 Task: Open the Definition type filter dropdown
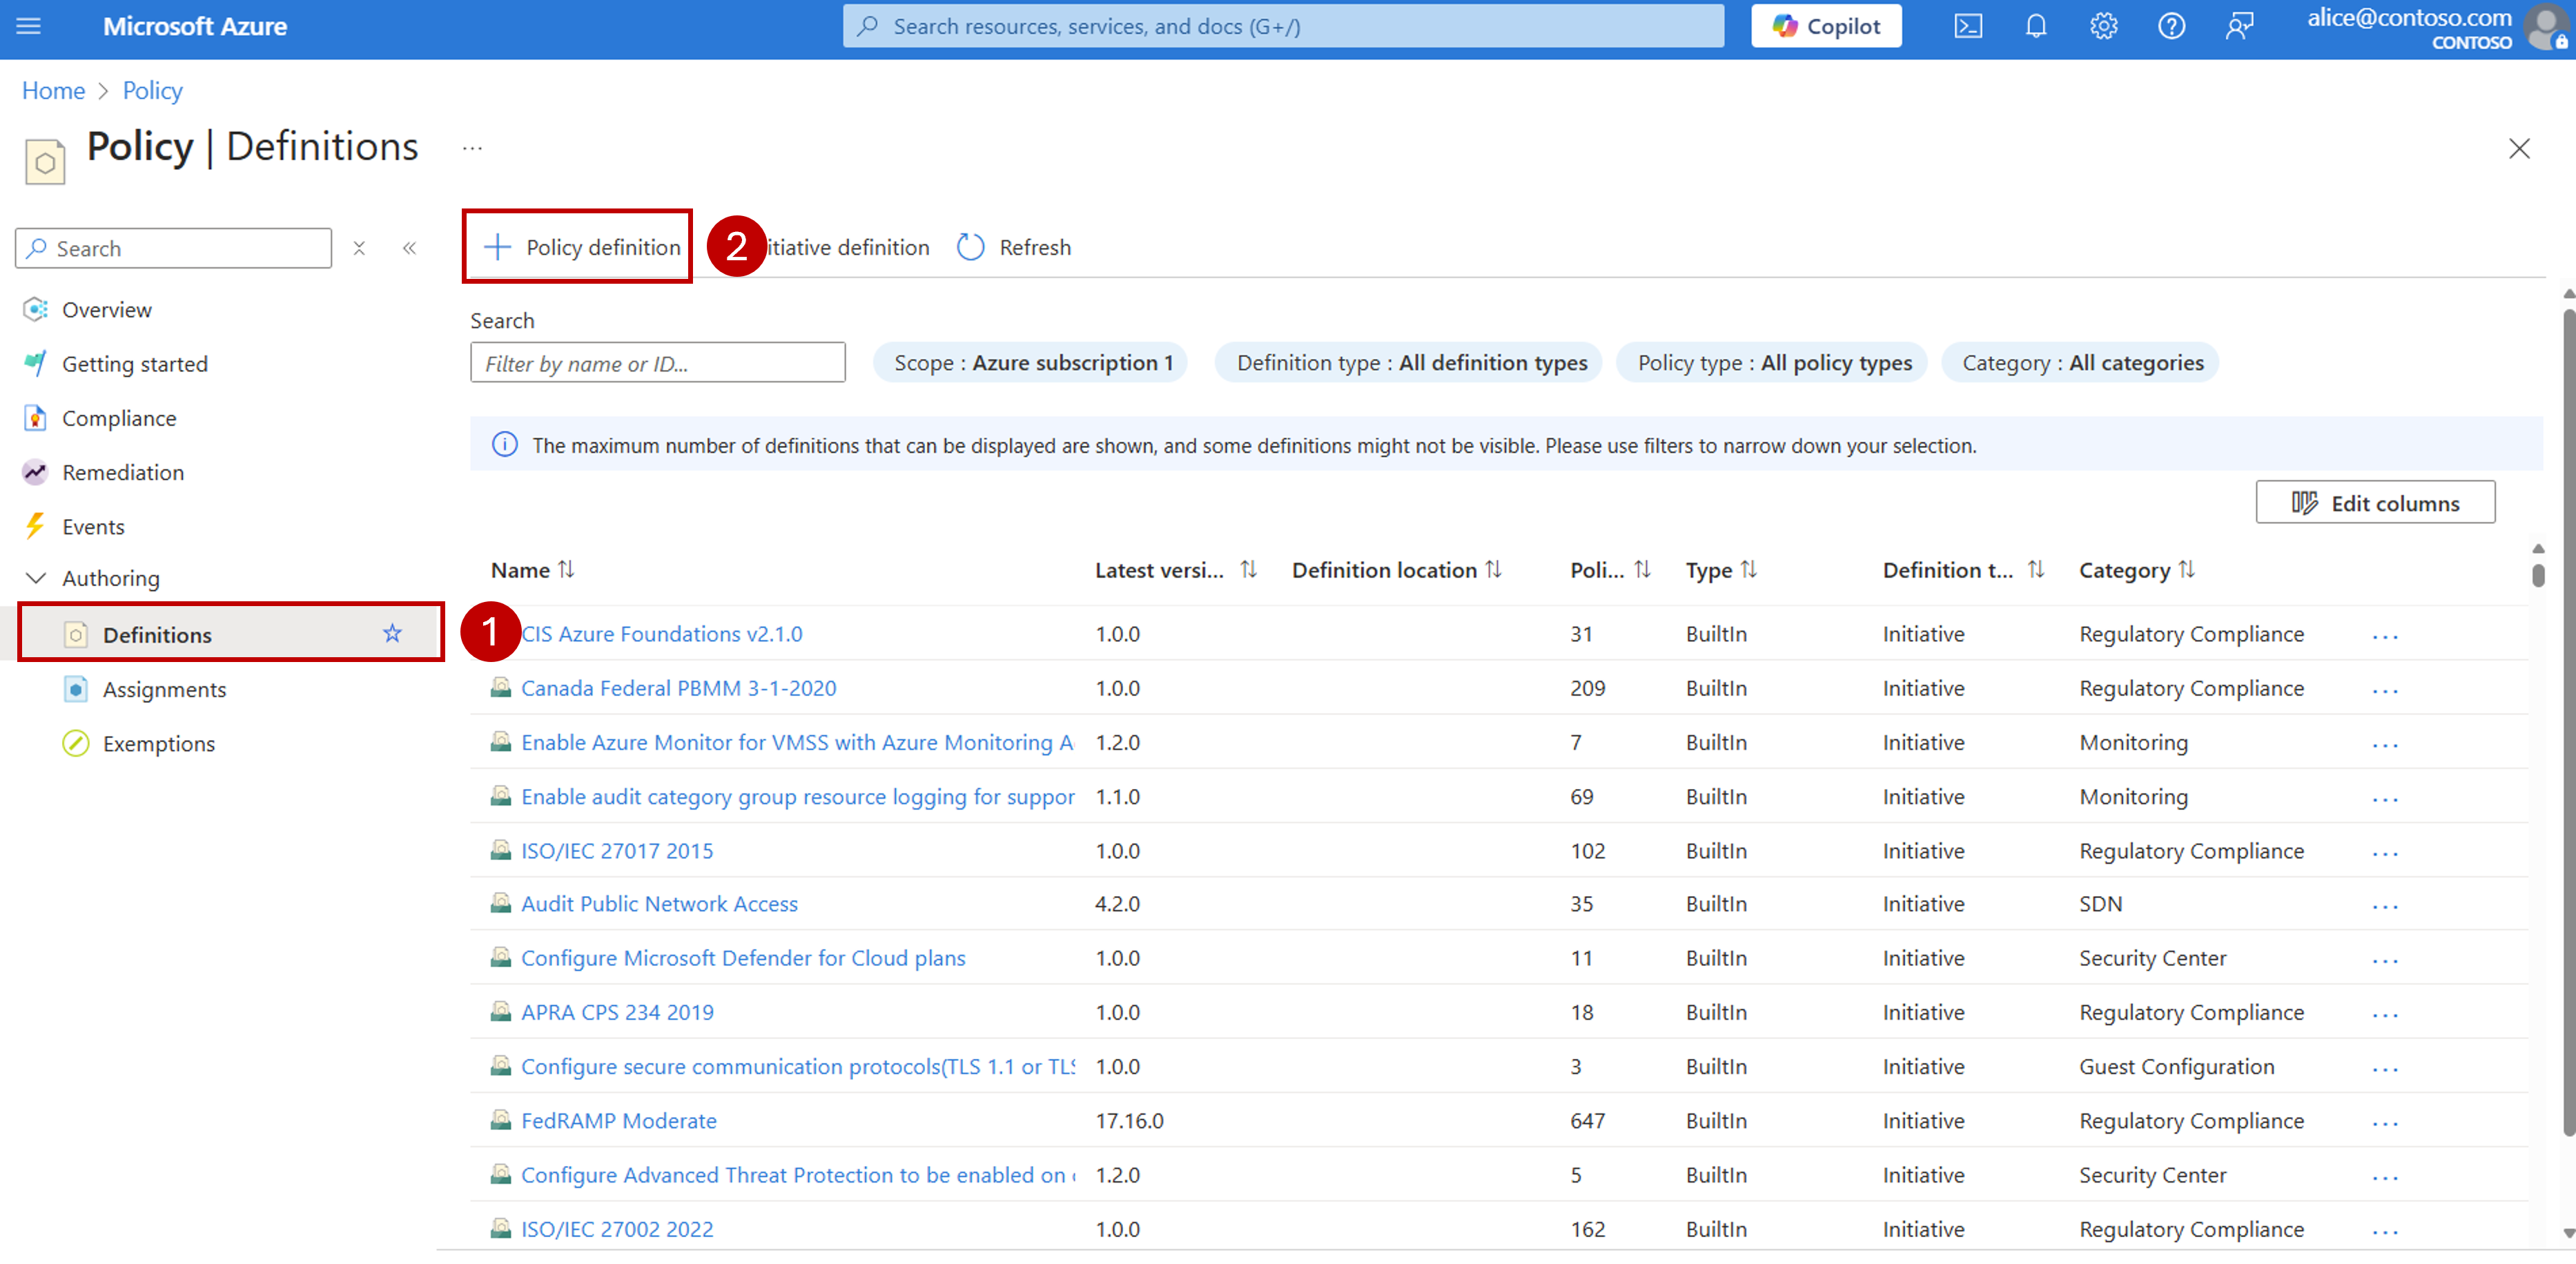point(1410,363)
